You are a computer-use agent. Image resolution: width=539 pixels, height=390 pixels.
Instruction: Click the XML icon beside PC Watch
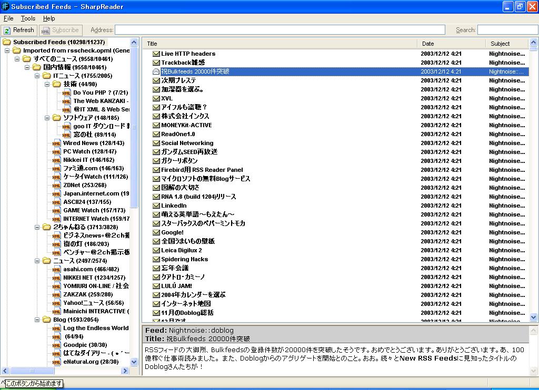tap(57, 152)
